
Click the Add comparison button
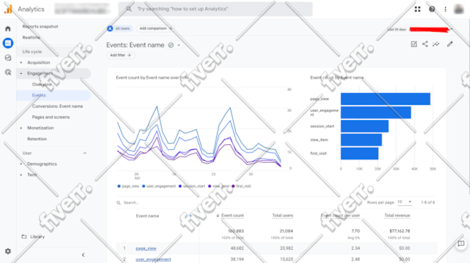(x=156, y=28)
